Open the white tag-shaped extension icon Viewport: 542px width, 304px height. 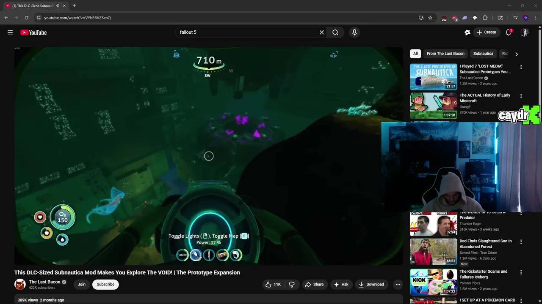pos(475,18)
